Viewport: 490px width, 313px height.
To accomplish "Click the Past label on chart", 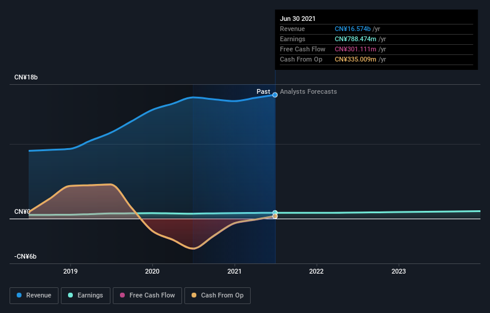I will point(263,91).
